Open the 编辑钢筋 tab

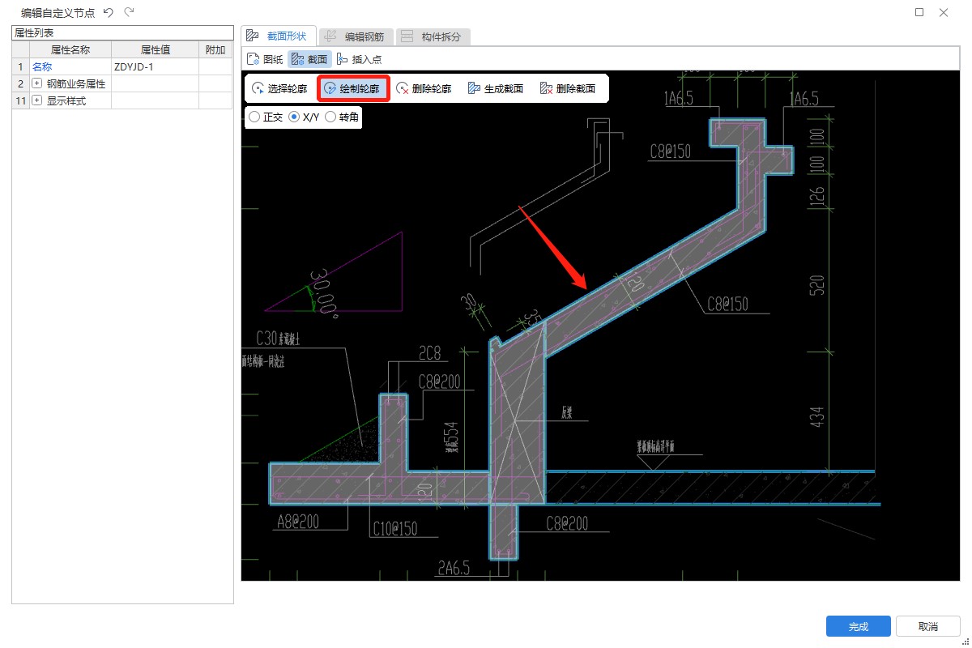pos(356,36)
